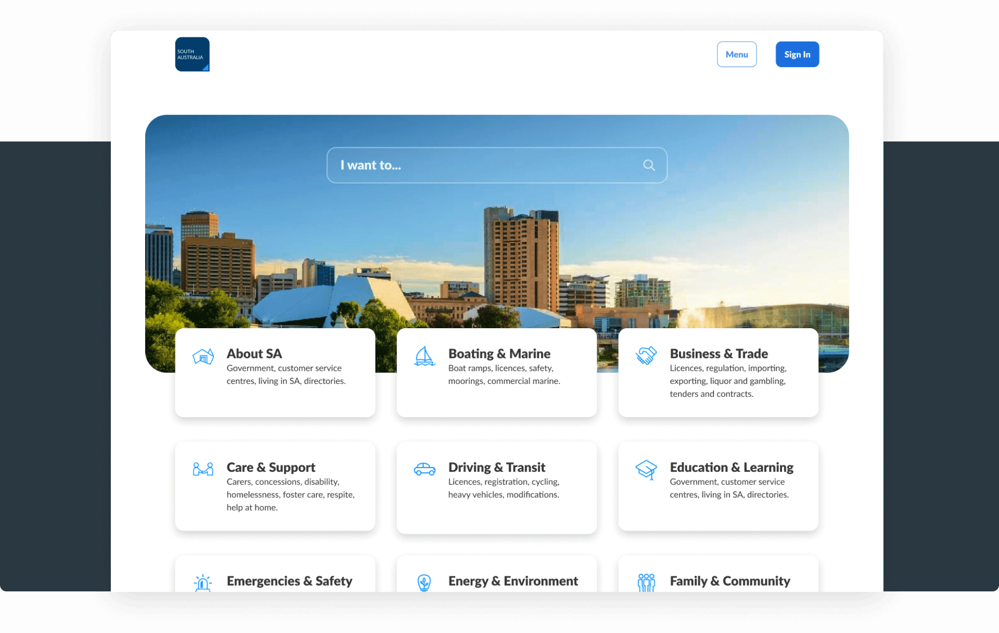The image size is (999, 633).
Task: Click the Family & Community people icon
Action: (x=646, y=583)
